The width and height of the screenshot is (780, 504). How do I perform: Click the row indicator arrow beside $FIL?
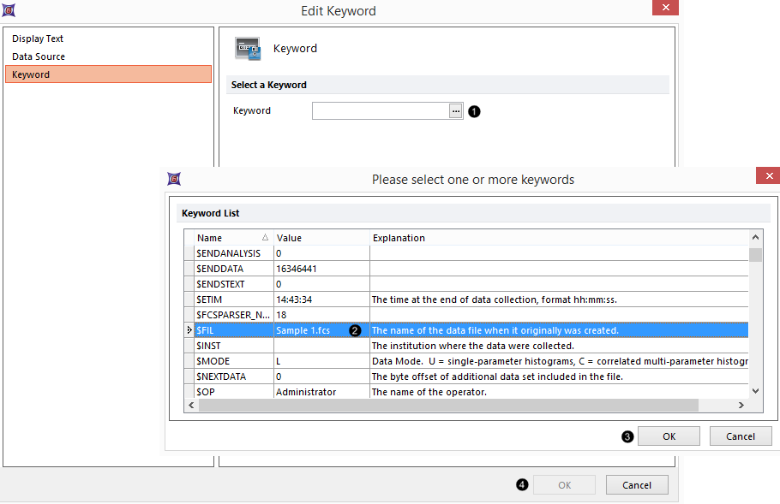tap(189, 330)
